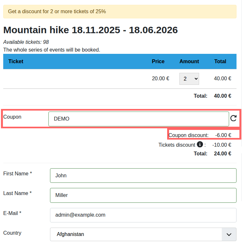Open the ticket Amount dropdown

tap(189, 79)
